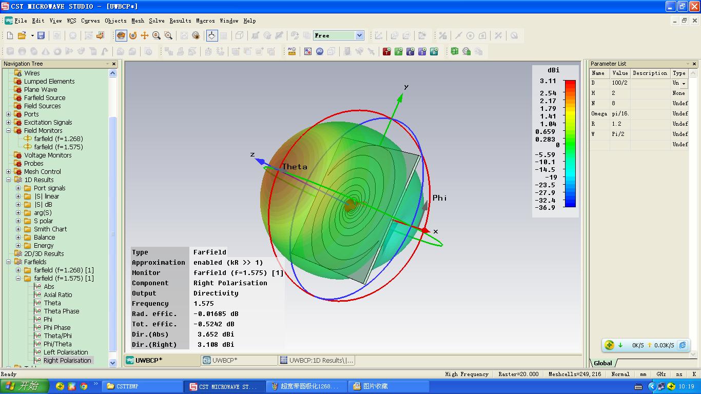The image size is (701, 394).
Task: Open view options gear icon
Action: point(196,35)
